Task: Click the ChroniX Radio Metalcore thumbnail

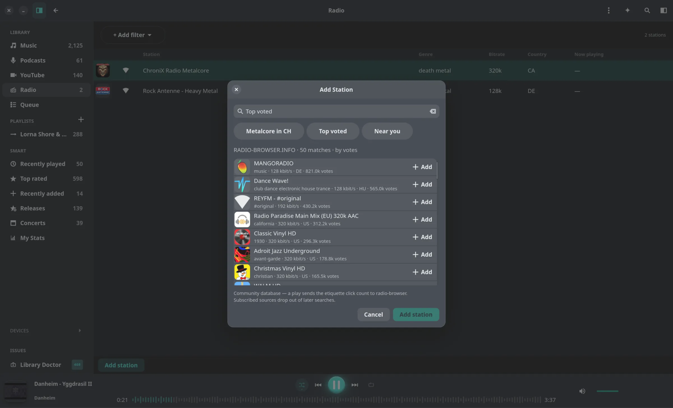Action: pyautogui.click(x=103, y=70)
